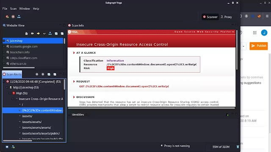Click the fox extension icon in browser toolbar

tap(259, 16)
